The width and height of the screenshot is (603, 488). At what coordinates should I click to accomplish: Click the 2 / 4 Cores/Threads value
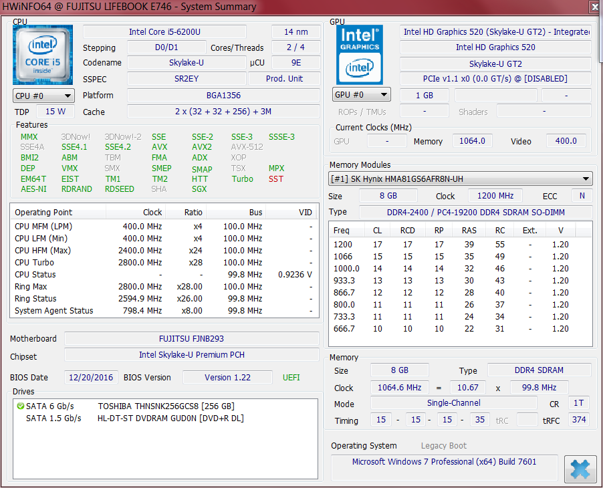pos(295,47)
